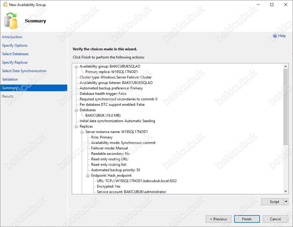Click the New Availability Group title icon
The image size is (293, 227).
point(5,5)
